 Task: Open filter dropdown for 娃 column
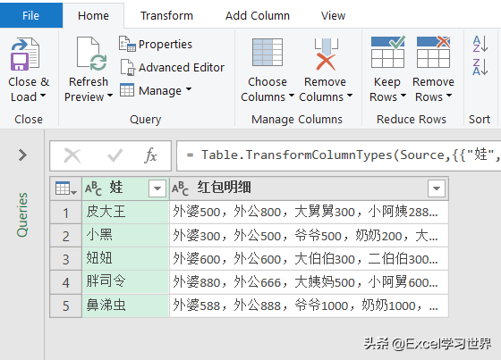click(157, 188)
